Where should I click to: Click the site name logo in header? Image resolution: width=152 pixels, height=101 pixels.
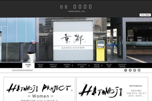(76, 7)
